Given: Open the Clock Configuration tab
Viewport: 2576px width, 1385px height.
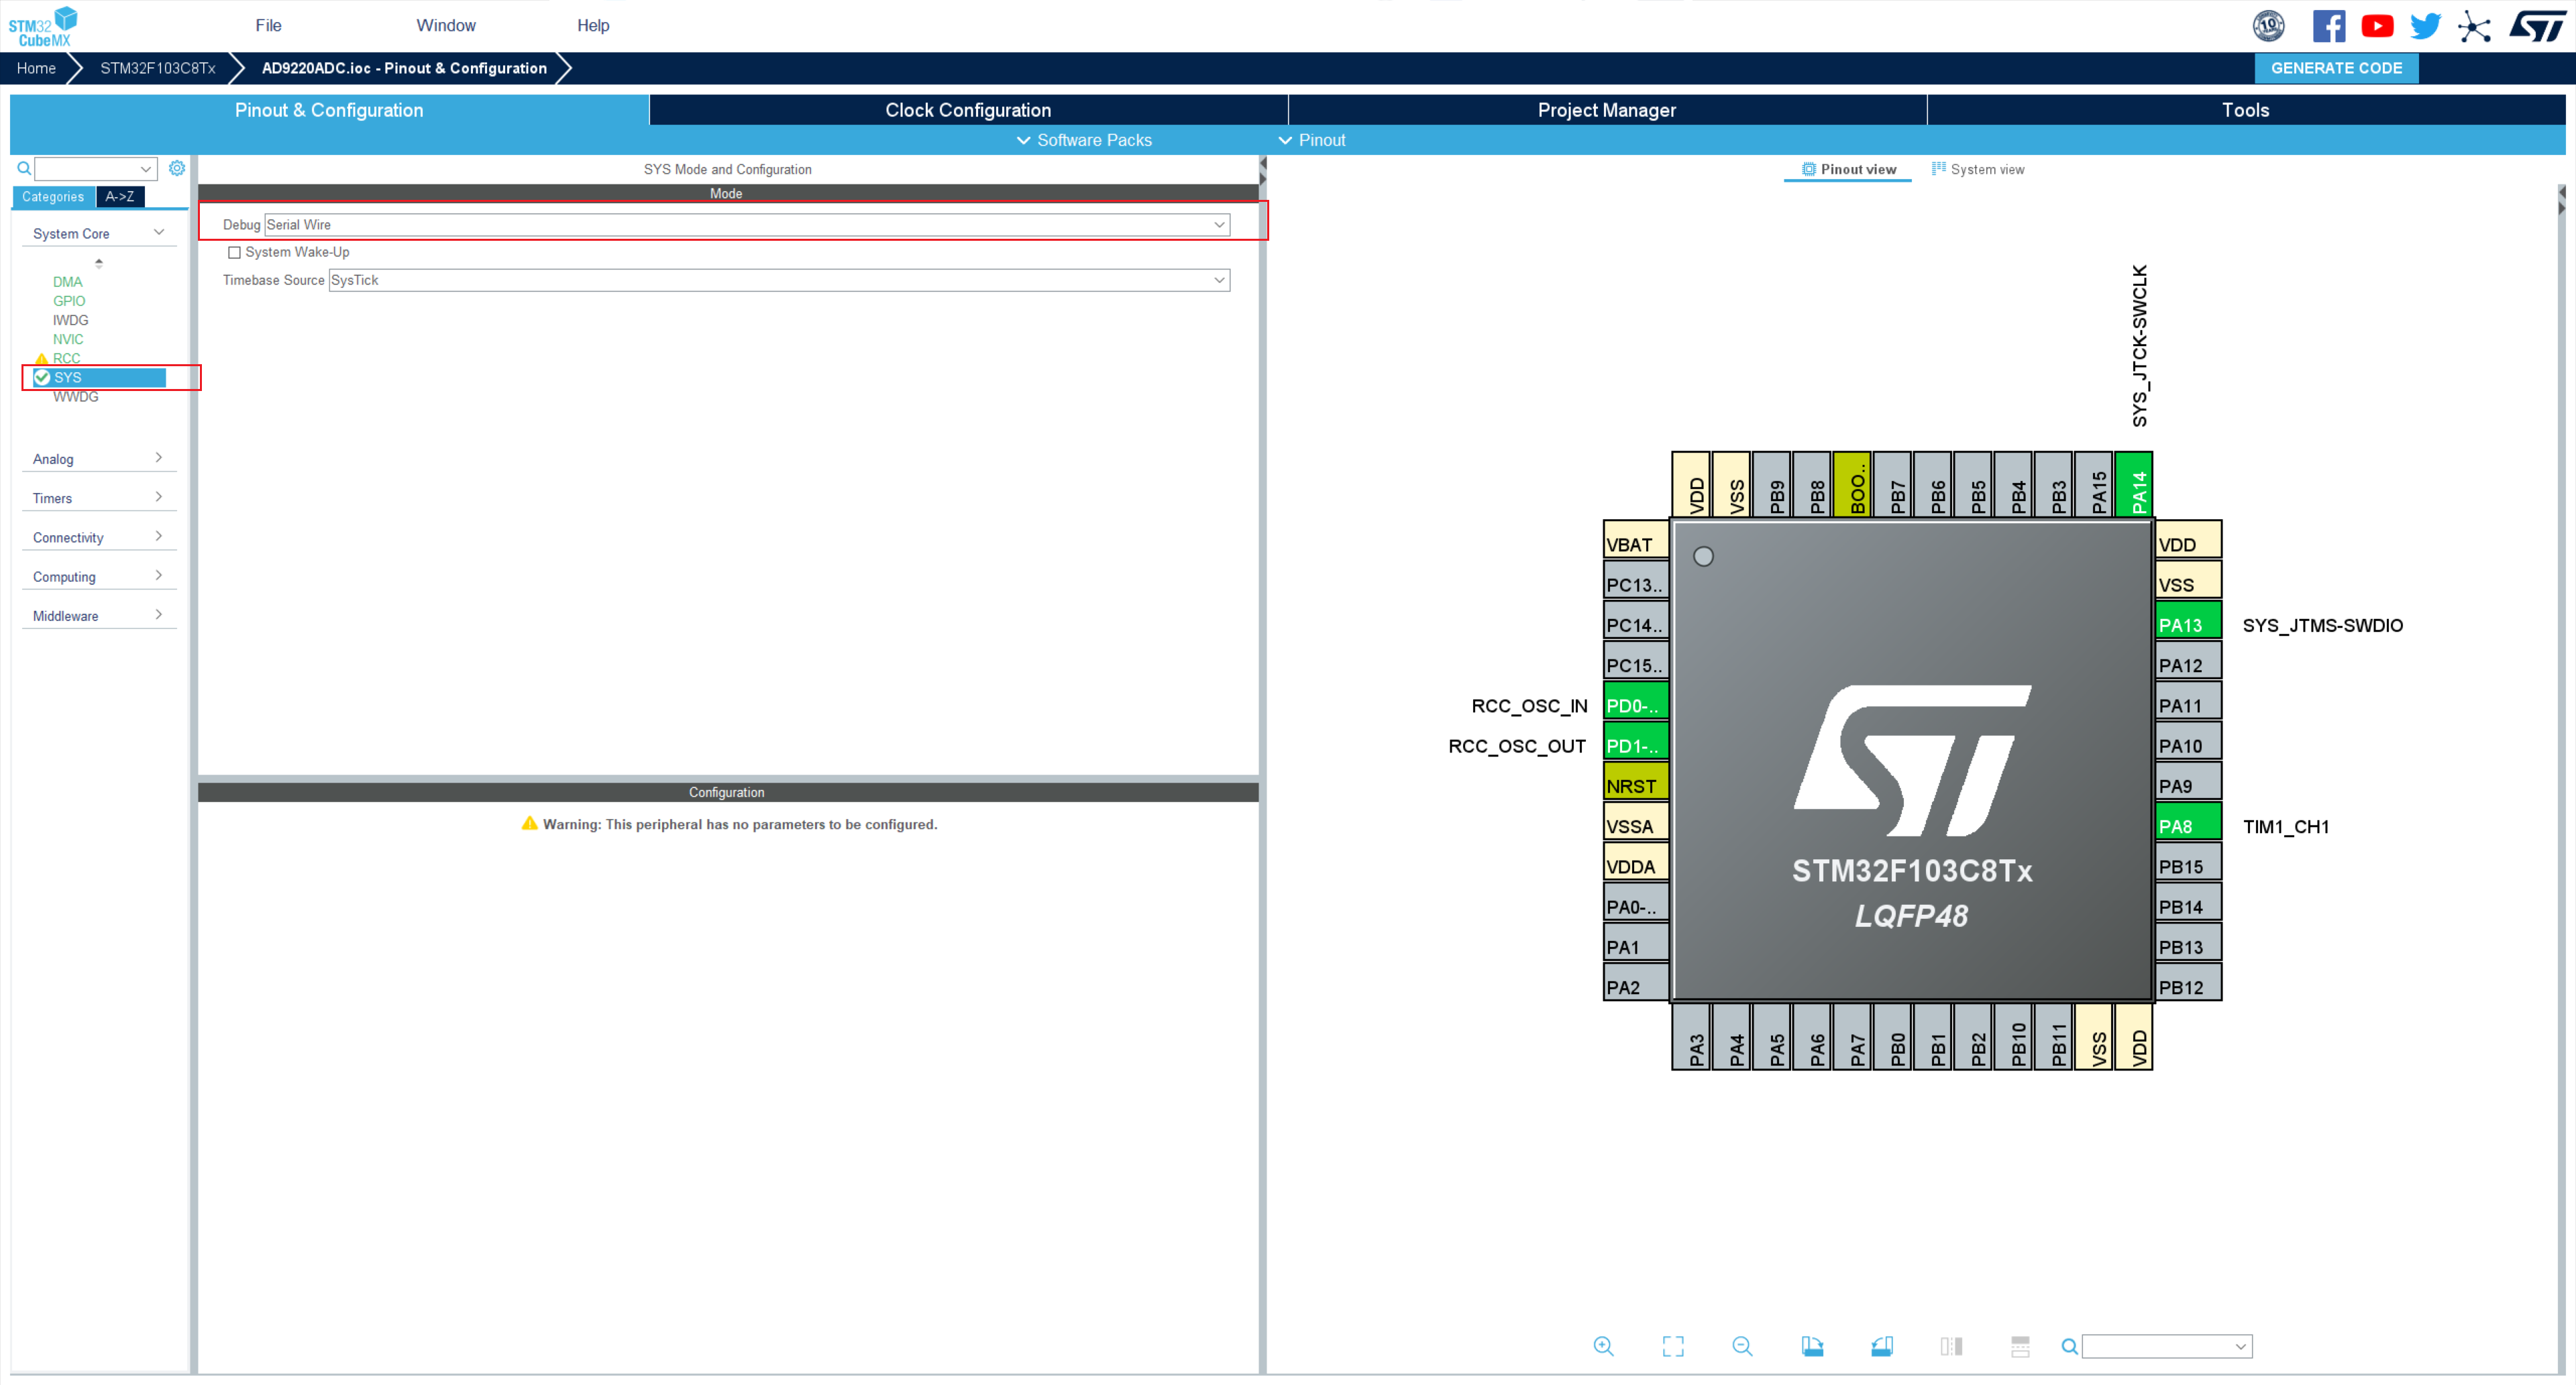Looking at the screenshot, I should point(967,110).
